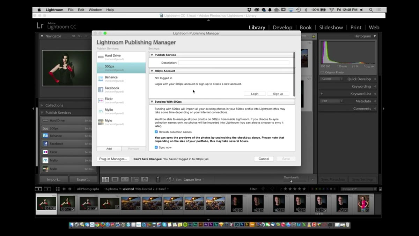Click the Plug-in Manager button
The image size is (419, 236).
[113, 159]
